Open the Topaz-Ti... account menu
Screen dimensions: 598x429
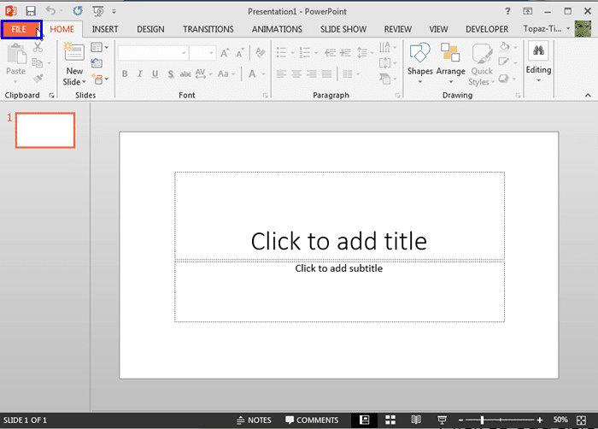547,29
